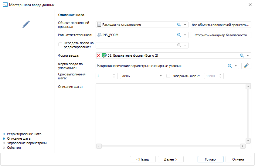
Task: Click the search icon in the process authority object field
Action: 179,25
